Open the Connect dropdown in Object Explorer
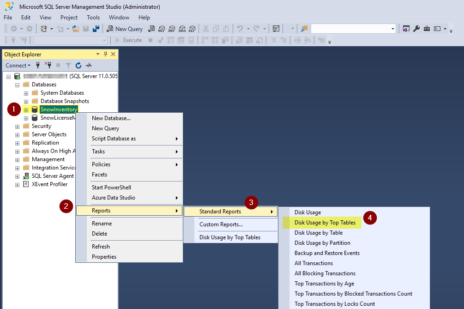 click(x=18, y=66)
